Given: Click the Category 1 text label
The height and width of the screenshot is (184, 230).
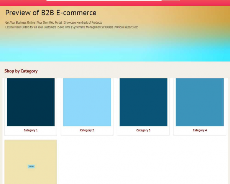Looking at the screenshot, I should coord(31,130).
